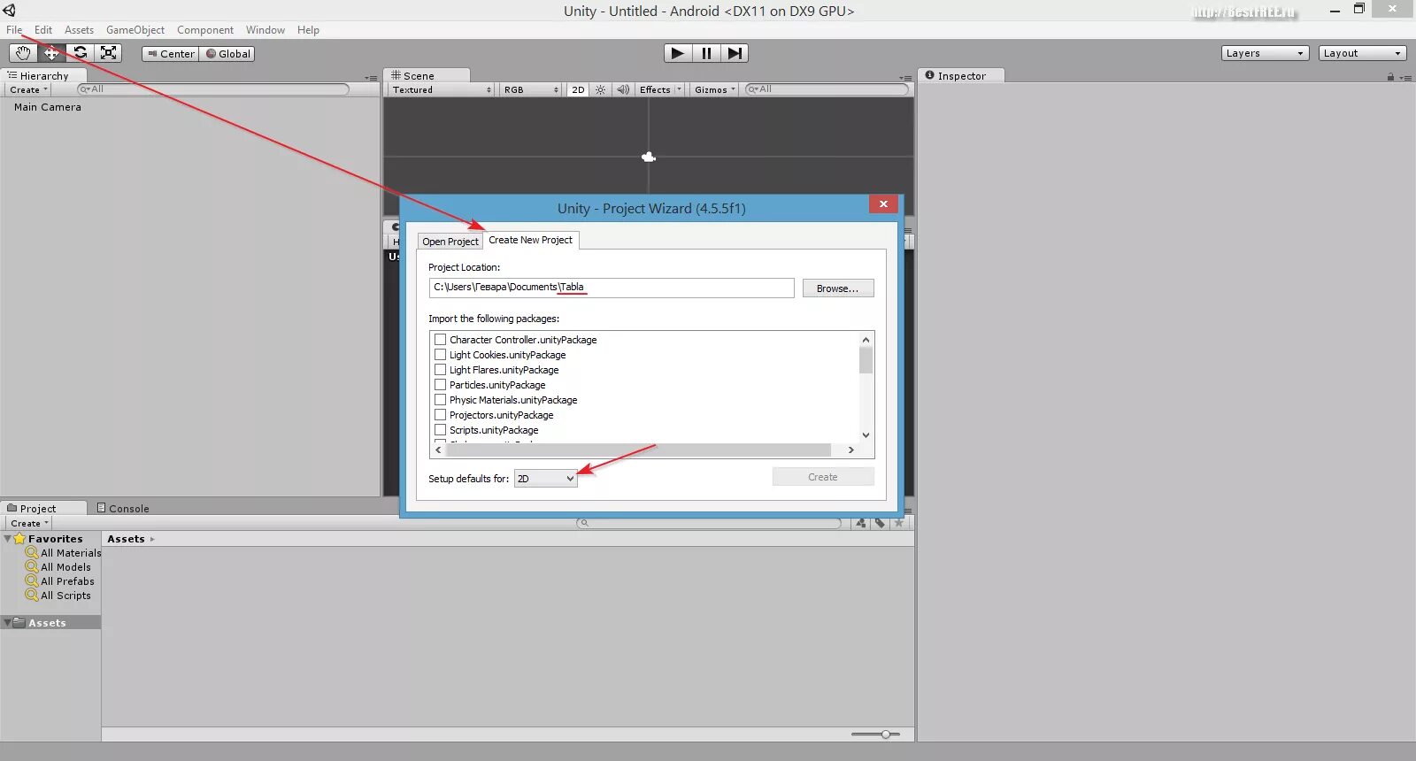This screenshot has height=761, width=1416.
Task: Select All Prefabs favorite search
Action: (x=60, y=581)
